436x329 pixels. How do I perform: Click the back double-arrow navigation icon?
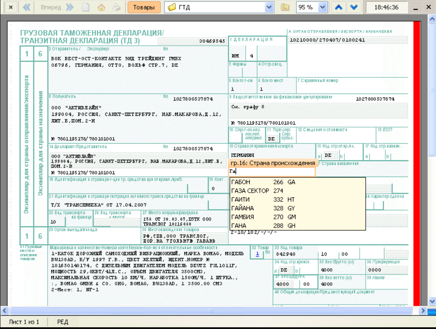coord(27,7)
